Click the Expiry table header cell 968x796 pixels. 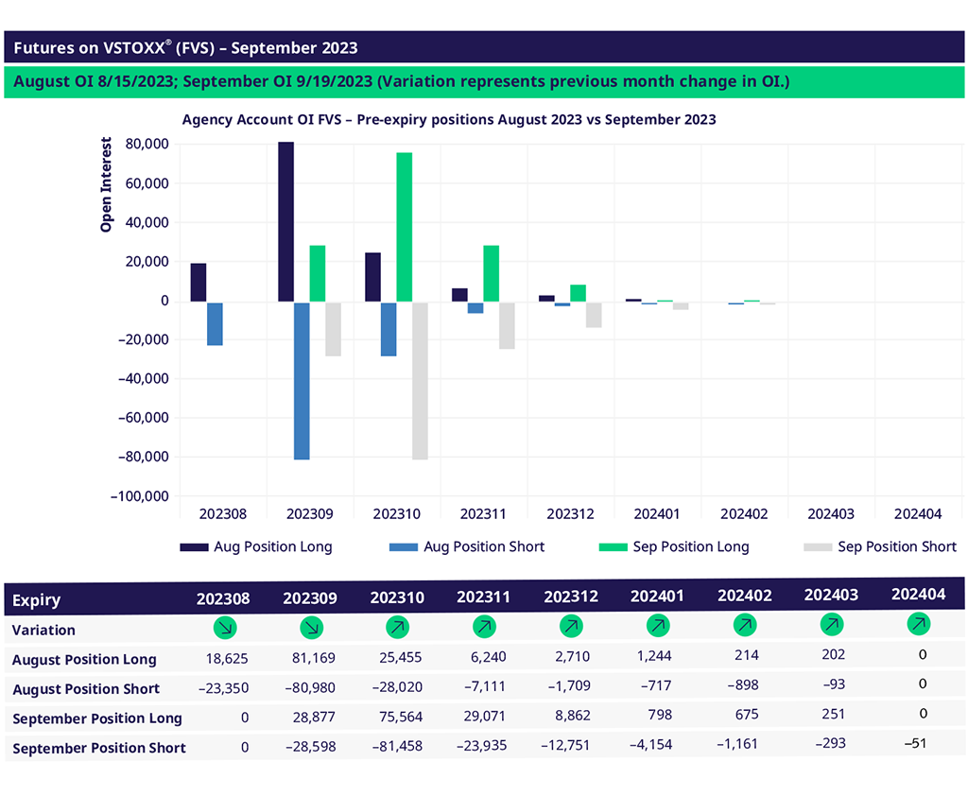(37, 600)
